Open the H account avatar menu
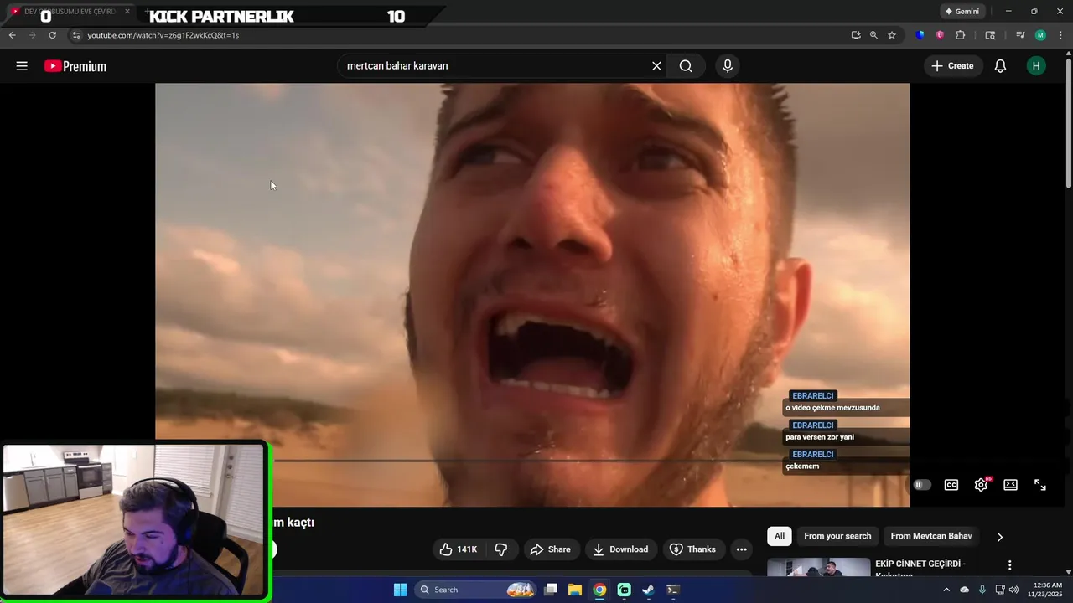This screenshot has height=603, width=1073. pos(1036,66)
